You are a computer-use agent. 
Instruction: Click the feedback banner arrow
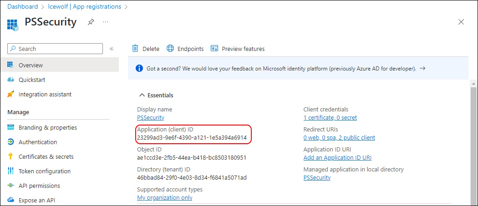tap(422, 69)
